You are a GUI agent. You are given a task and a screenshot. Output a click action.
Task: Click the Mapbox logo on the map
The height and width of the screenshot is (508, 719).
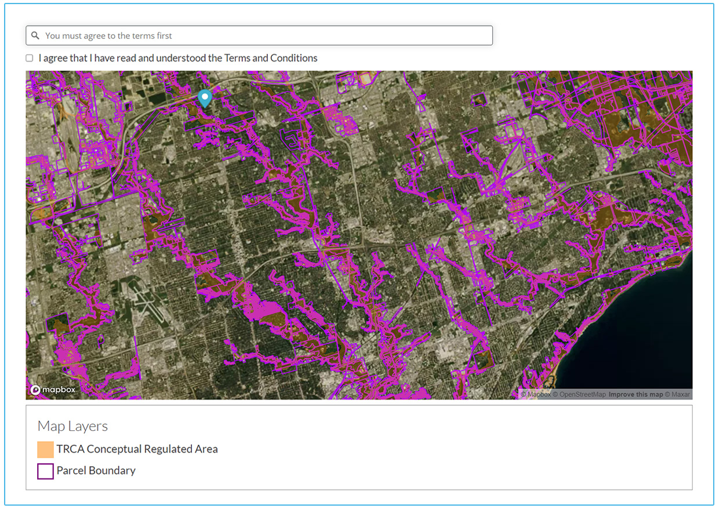click(53, 390)
